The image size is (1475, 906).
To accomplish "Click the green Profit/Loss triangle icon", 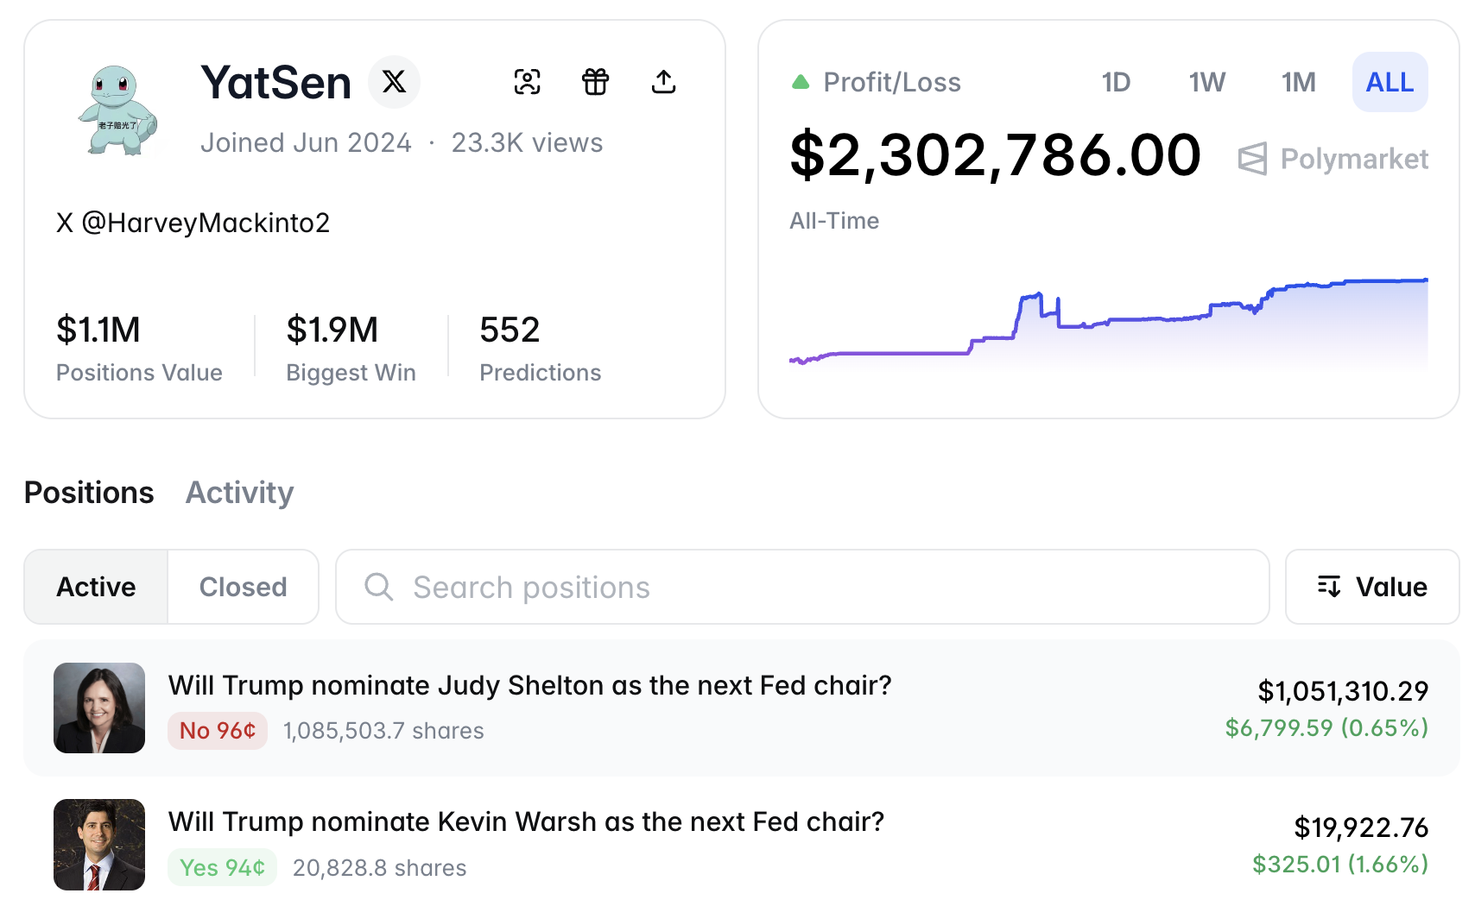I will (x=801, y=82).
